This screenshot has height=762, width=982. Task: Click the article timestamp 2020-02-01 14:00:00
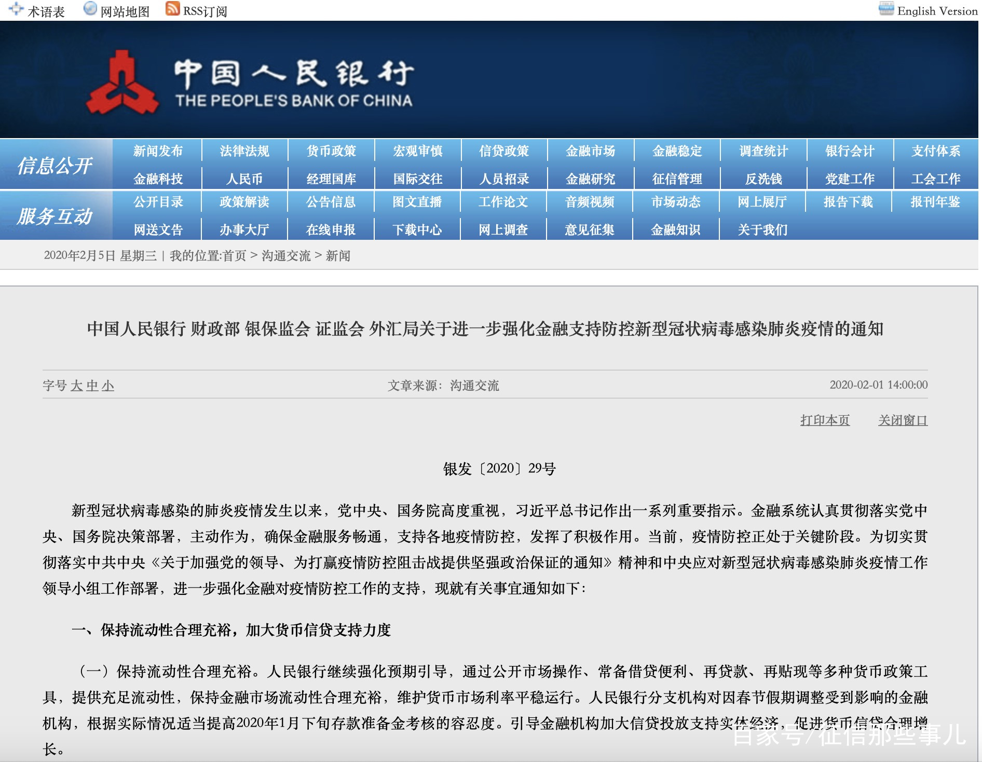point(879,385)
